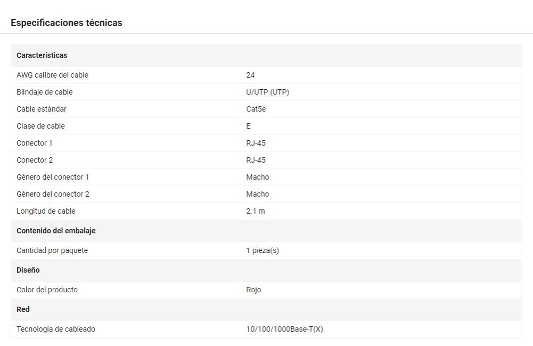The width and height of the screenshot is (533, 346).
Task: Click the Clase de cable label
Action: (x=40, y=126)
